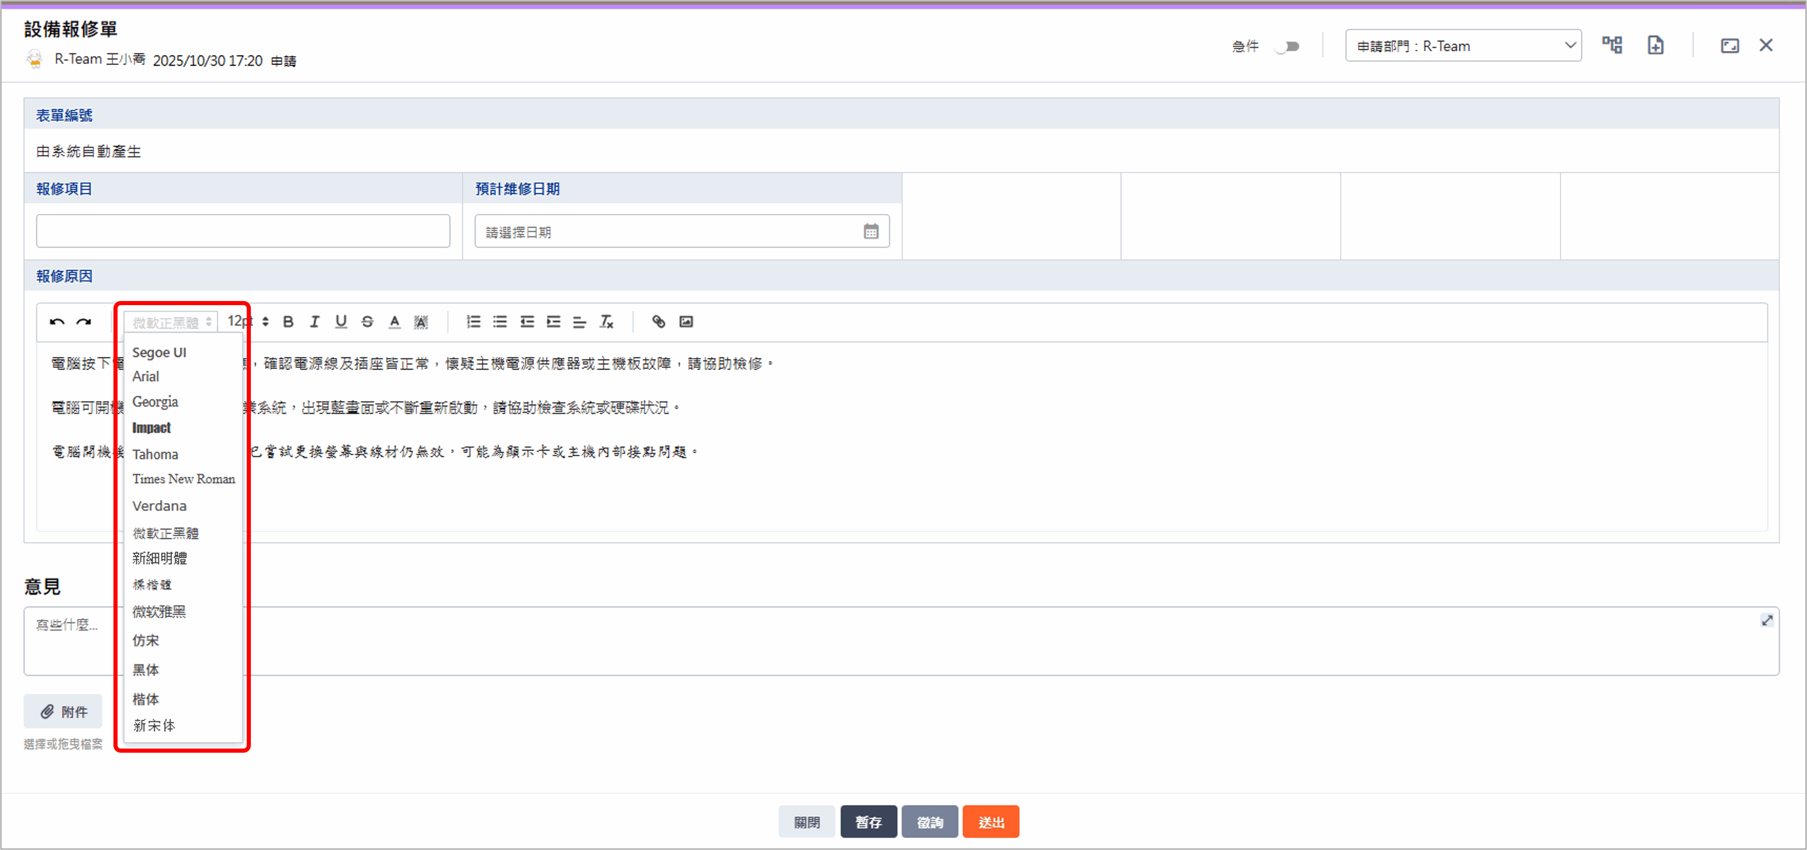The image size is (1807, 850).
Task: Apply italic formatting
Action: [314, 322]
